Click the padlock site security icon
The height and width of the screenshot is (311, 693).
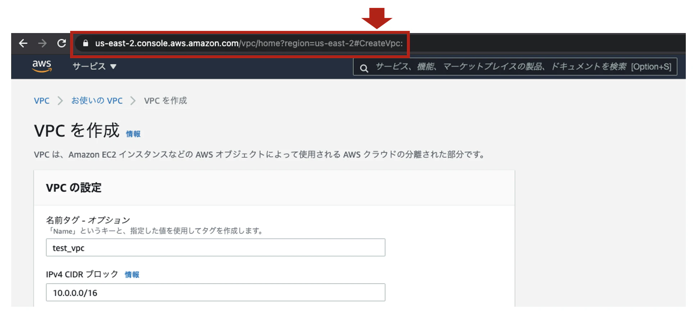tap(86, 43)
